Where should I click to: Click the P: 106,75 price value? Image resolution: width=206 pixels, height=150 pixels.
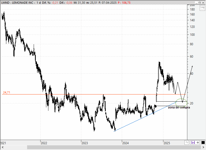124,3
